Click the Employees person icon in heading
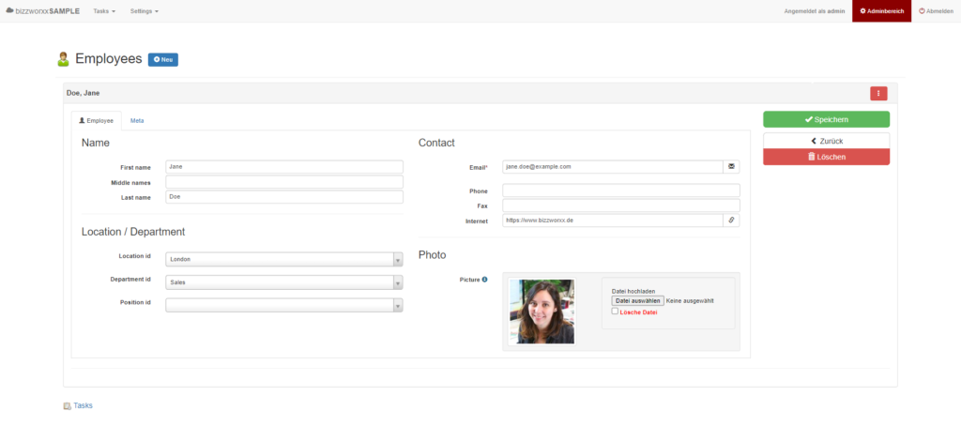This screenshot has width=961, height=426. point(63,59)
